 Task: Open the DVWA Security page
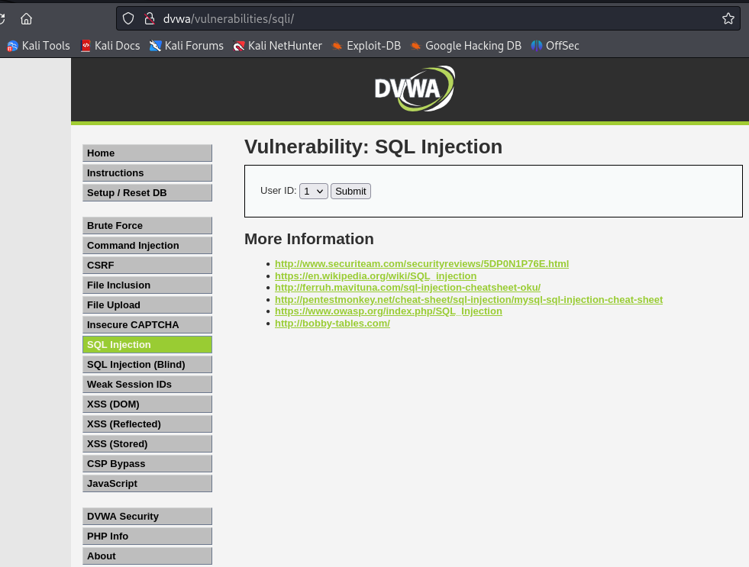(x=147, y=517)
